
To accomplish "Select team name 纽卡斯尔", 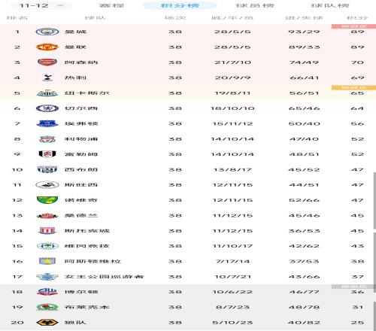I will coord(86,93).
